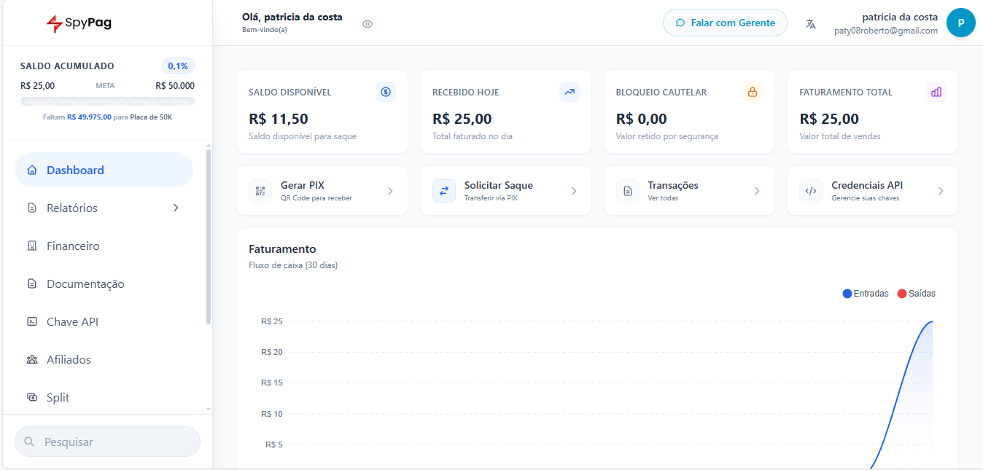Image resolution: width=983 pixels, height=470 pixels.
Task: Toggle balance visibility with the eye icon
Action: coord(367,24)
